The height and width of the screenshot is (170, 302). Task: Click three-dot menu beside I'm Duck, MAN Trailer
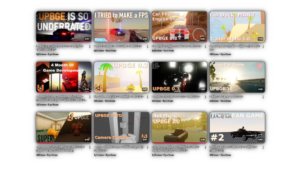tap(263, 47)
